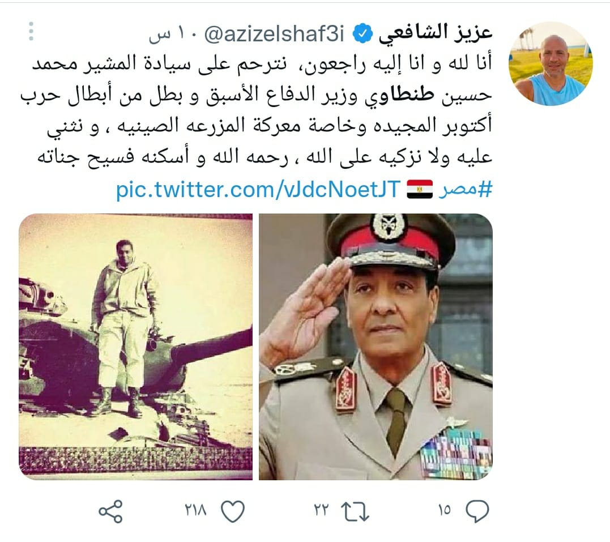Click the ١٥ replies count
Screen dimensions: 610x542
coord(444,510)
